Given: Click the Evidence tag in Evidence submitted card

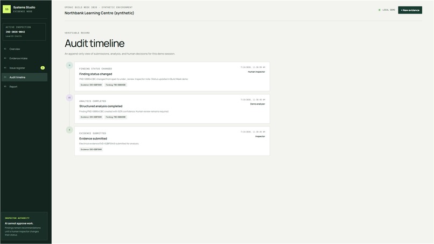Looking at the screenshot, I should coord(91,150).
